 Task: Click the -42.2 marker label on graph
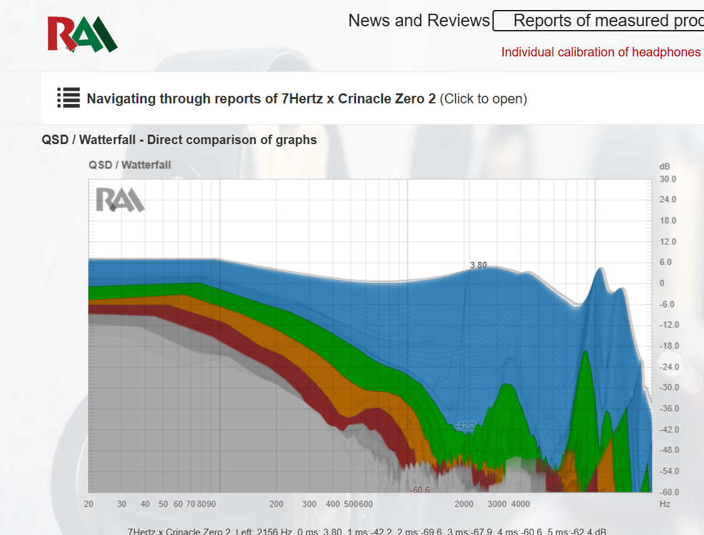(x=465, y=425)
